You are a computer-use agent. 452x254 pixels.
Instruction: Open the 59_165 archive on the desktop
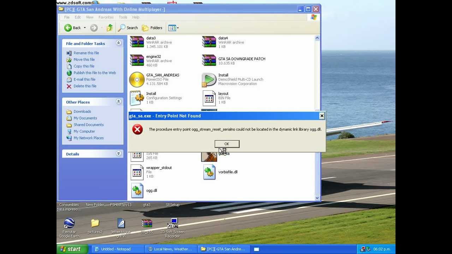[x=147, y=223]
